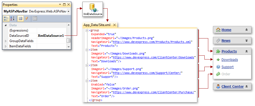Click the Home group house icon
The height and width of the screenshot is (106, 255).
(x=218, y=30)
